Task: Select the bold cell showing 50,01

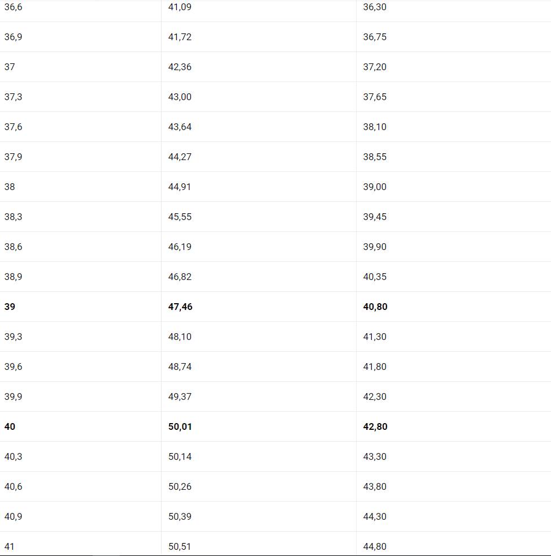Action: (180, 426)
